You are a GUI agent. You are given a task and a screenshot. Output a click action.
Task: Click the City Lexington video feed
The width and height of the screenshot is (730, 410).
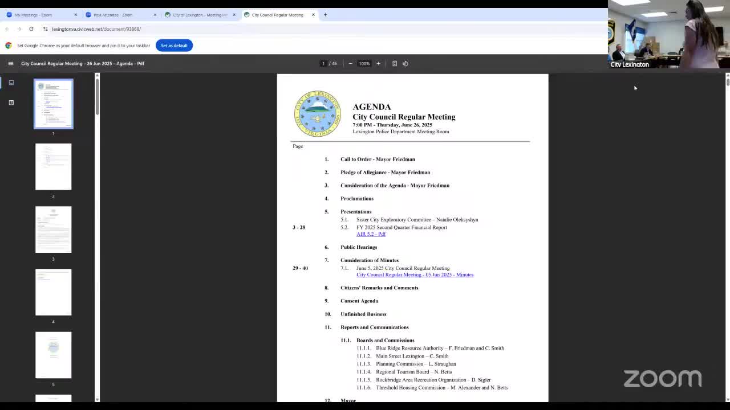pos(669,34)
